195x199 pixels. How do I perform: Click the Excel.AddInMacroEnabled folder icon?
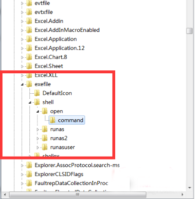(29, 30)
